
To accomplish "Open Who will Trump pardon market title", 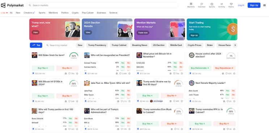I will (x=56, y=111).
